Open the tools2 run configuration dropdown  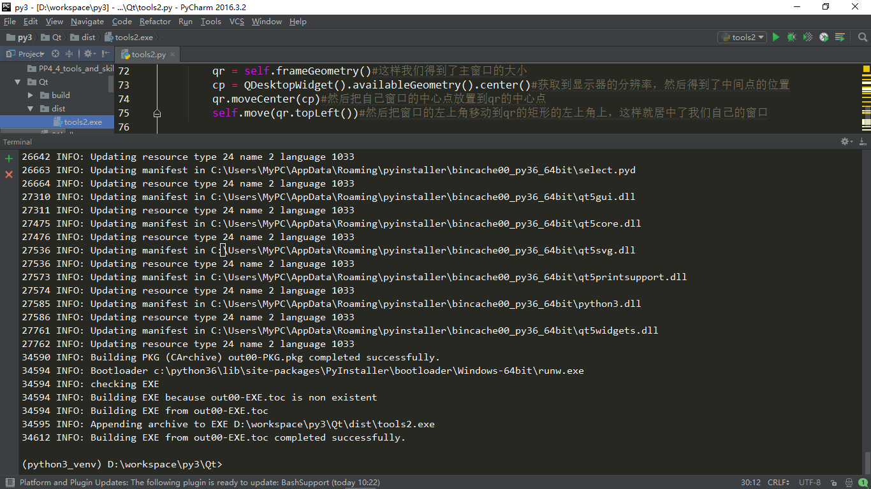[x=742, y=38]
